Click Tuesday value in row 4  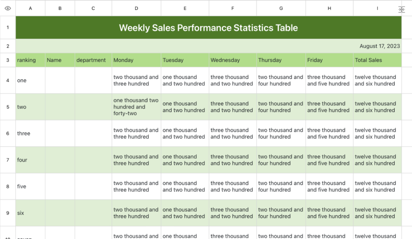click(185, 80)
